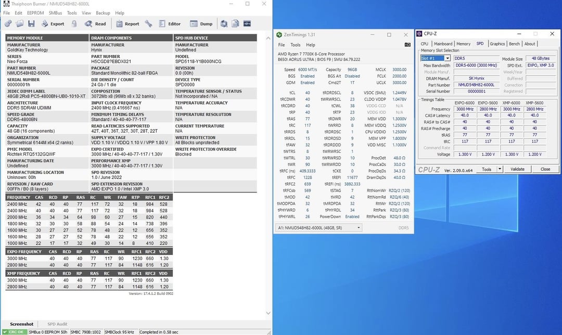562x335 pixels.
Task: Click the Richtek RTQ5132GQWF PMIC model text
Action: click(x=31, y=154)
